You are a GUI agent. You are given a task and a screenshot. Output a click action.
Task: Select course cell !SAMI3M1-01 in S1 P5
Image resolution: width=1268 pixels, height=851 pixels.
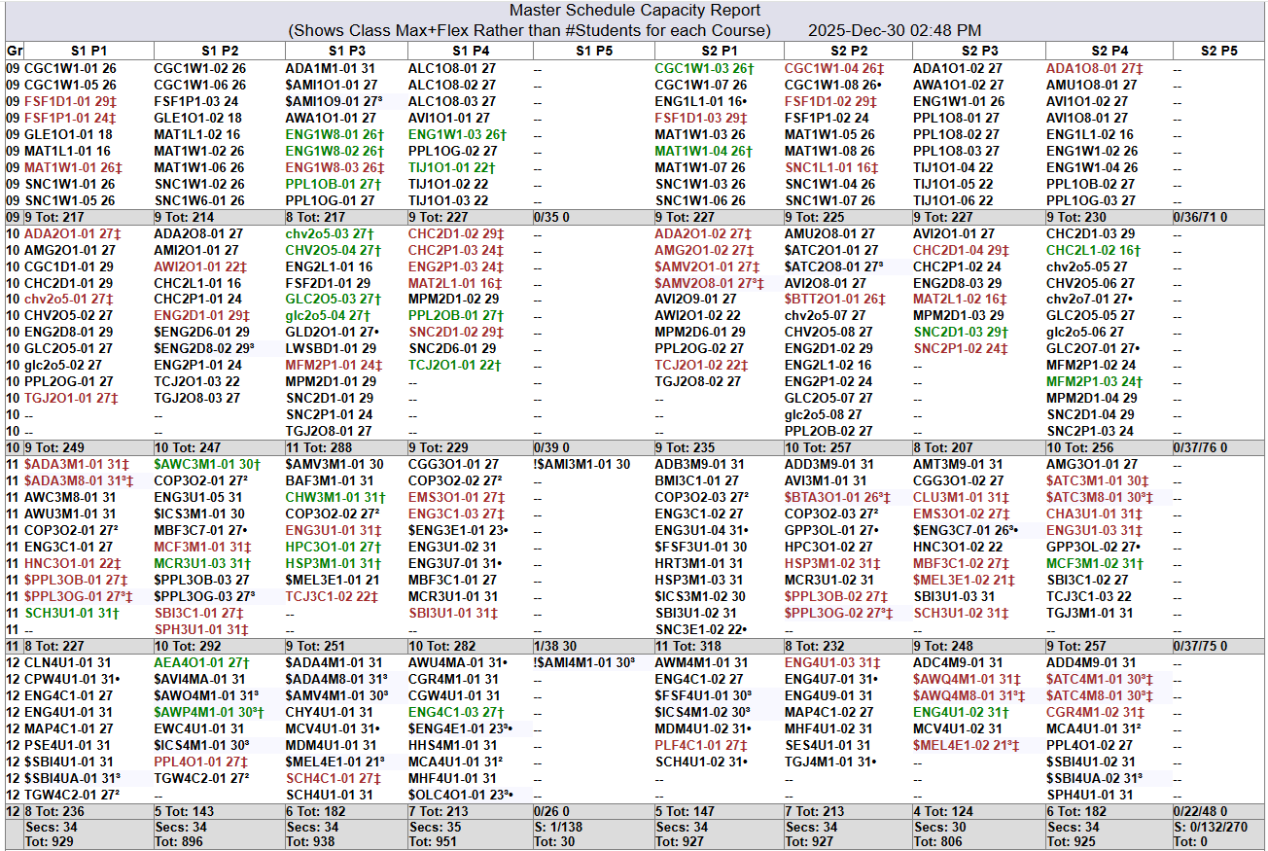581,465
